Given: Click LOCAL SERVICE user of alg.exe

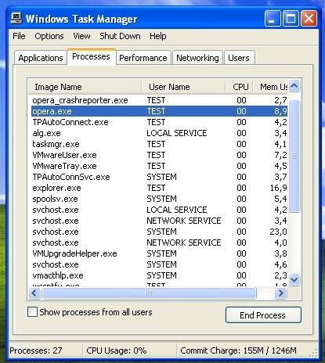Looking at the screenshot, I should pyautogui.click(x=177, y=133).
